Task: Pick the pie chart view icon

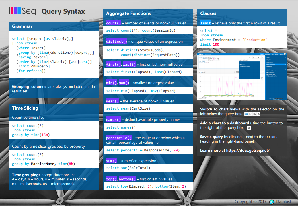Action: (x=258, y=114)
